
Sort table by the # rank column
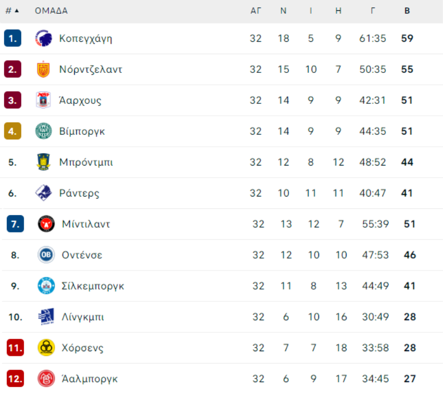12,11
